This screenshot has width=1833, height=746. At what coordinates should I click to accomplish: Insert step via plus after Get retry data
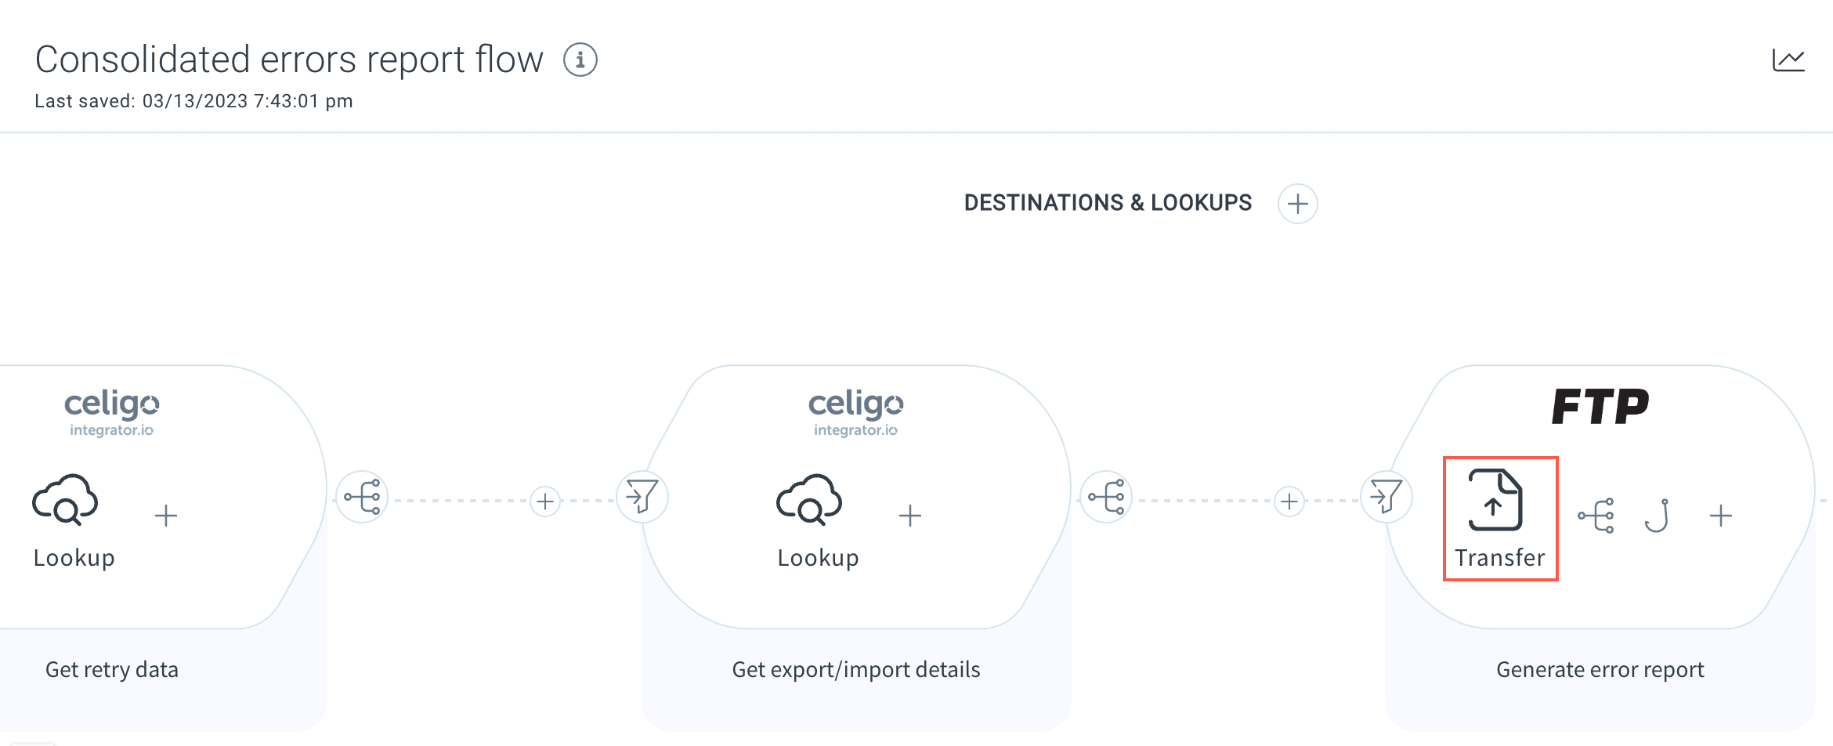[x=545, y=501]
